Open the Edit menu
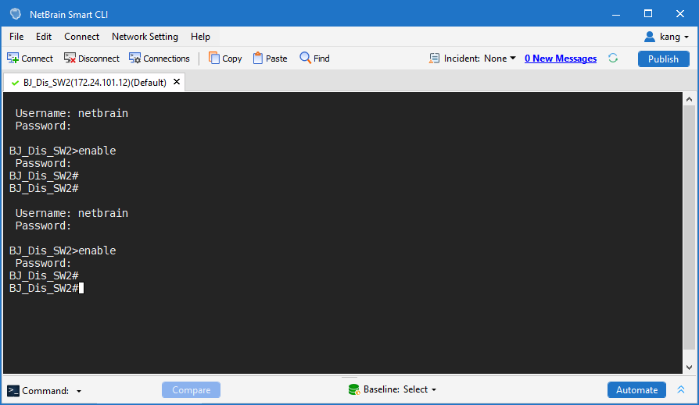699x405 pixels. pyautogui.click(x=44, y=37)
